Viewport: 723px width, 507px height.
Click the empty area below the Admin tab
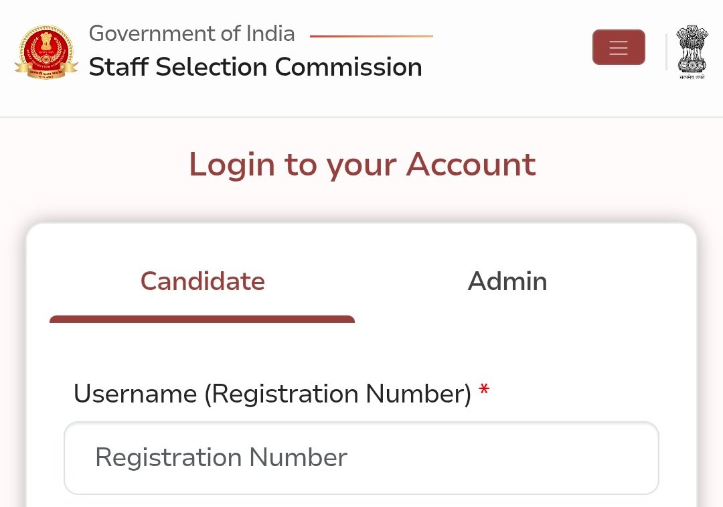507,335
